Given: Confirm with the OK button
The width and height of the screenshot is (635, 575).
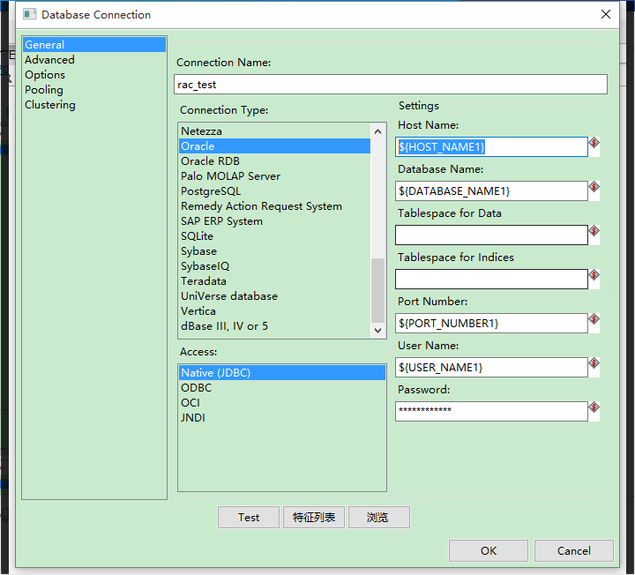Looking at the screenshot, I should (489, 550).
